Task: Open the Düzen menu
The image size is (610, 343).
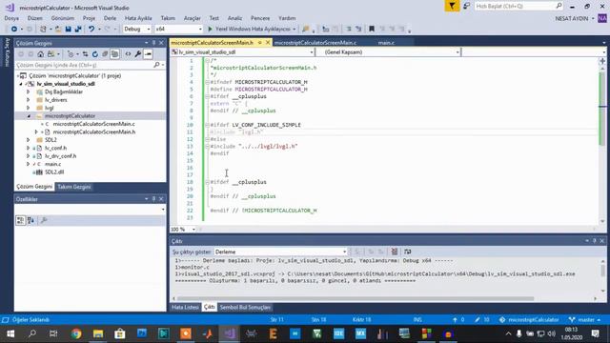Action: point(34,18)
